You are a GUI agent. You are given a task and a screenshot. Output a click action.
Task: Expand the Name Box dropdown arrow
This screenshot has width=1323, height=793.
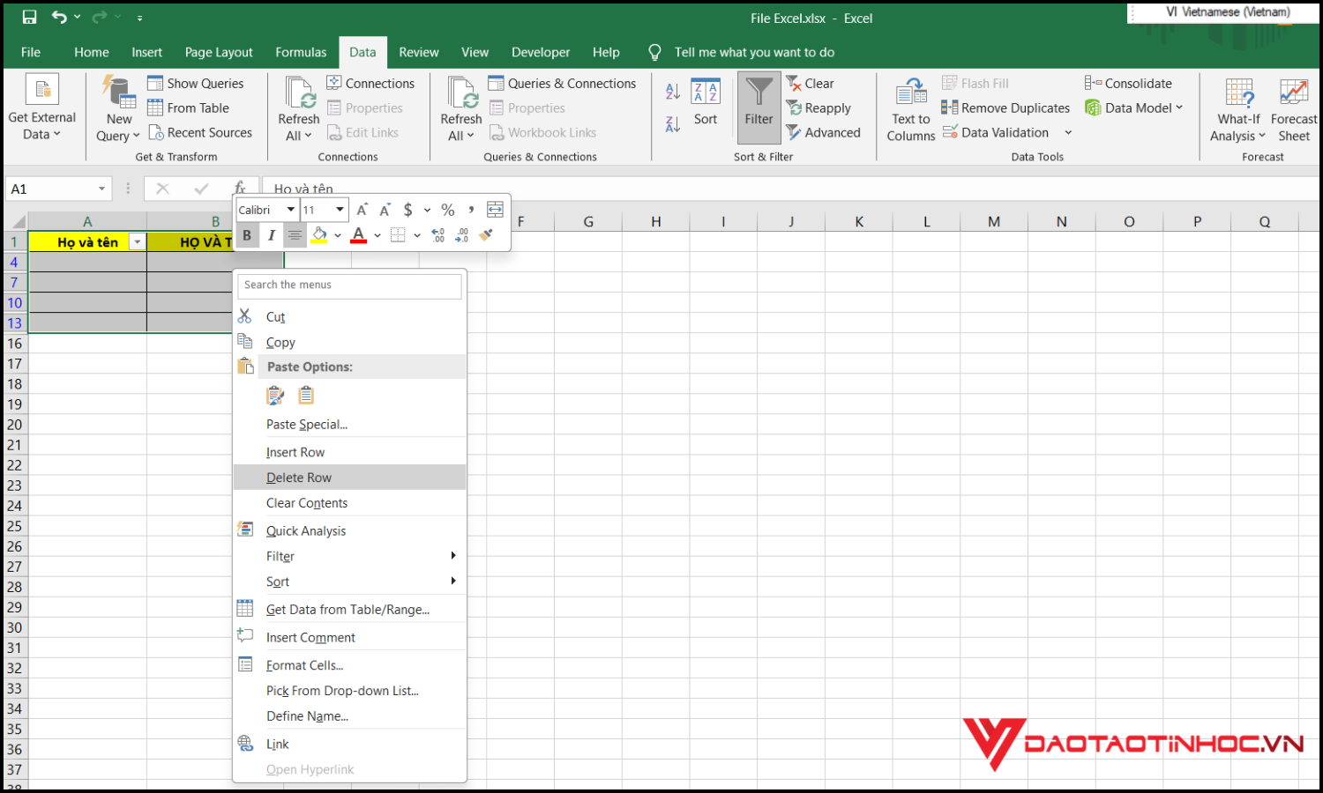pyautogui.click(x=101, y=189)
